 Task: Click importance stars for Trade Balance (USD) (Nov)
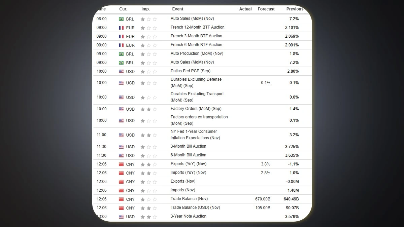149,208
